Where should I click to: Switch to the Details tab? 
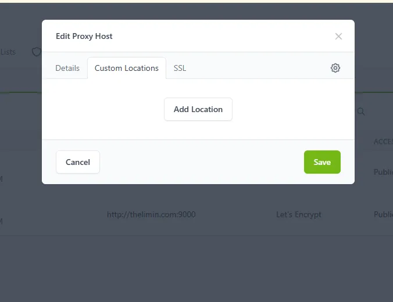(x=67, y=68)
